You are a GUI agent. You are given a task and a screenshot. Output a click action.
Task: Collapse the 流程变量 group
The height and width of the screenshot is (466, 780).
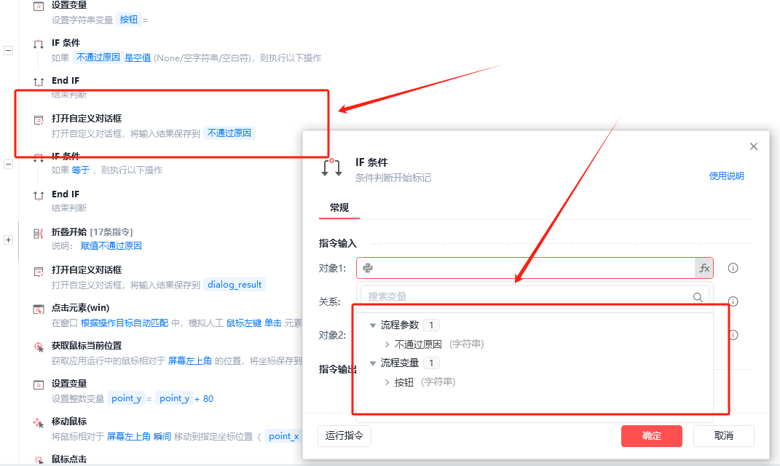[373, 363]
